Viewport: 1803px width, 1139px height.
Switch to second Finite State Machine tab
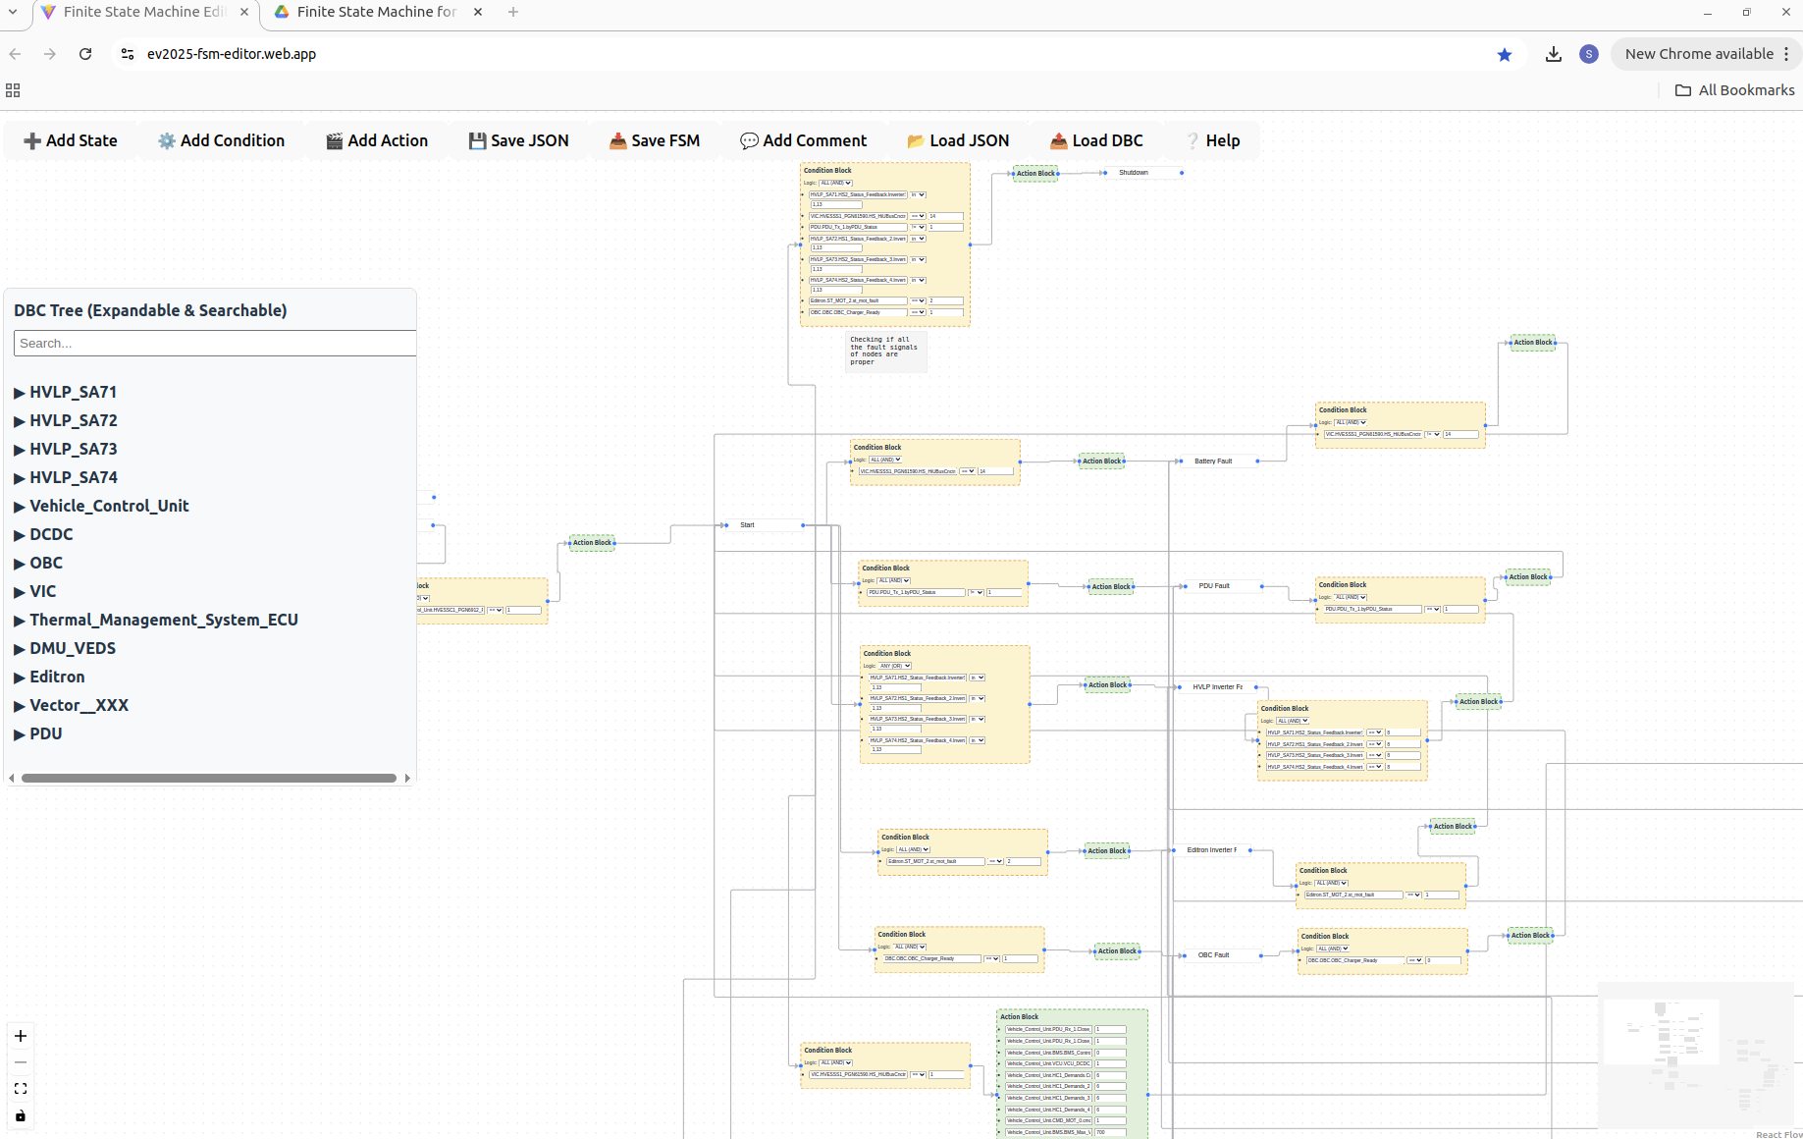(376, 12)
